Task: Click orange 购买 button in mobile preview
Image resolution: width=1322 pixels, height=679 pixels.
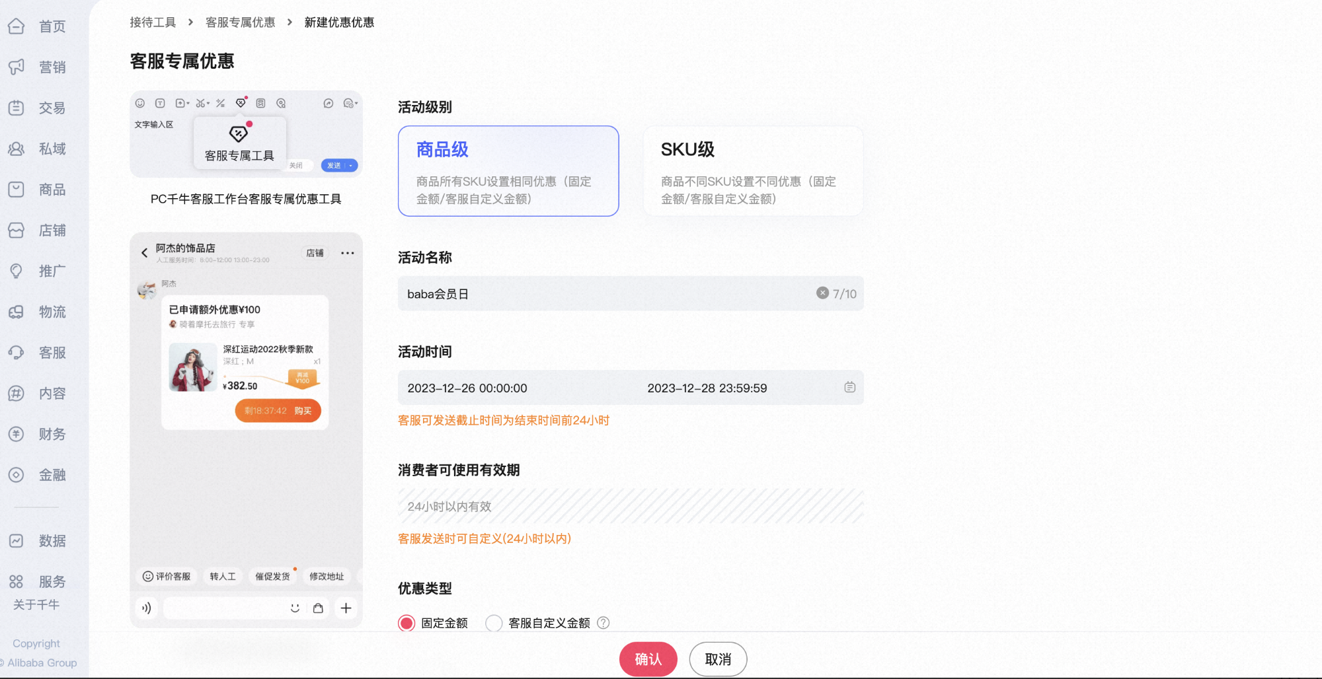Action: coord(278,411)
